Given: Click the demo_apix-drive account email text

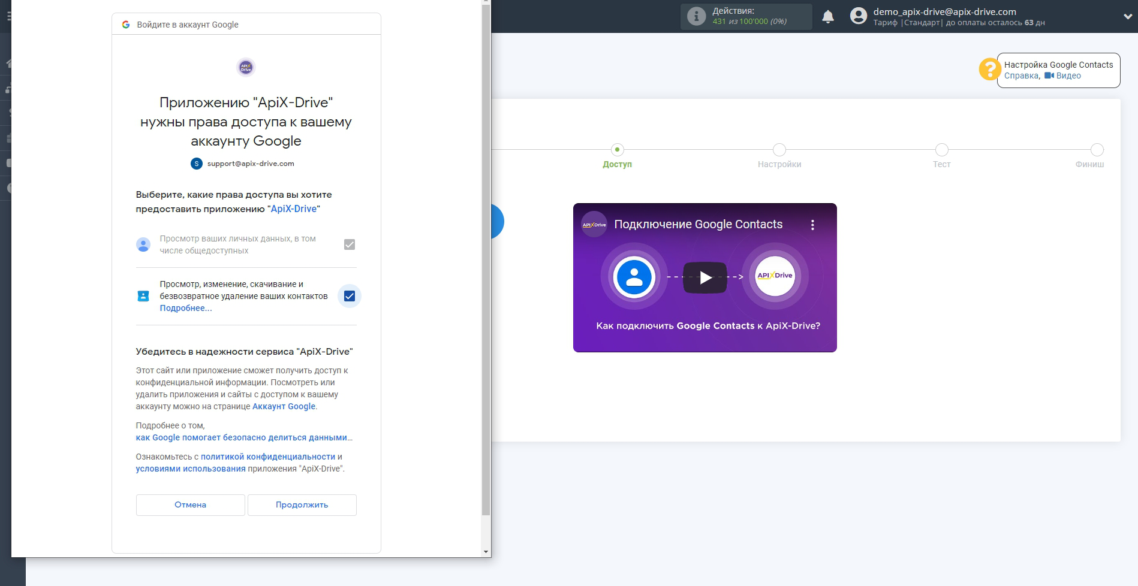Looking at the screenshot, I should point(944,11).
